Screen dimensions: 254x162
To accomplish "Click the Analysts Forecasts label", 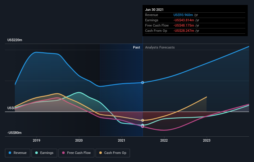I will coord(160,47).
